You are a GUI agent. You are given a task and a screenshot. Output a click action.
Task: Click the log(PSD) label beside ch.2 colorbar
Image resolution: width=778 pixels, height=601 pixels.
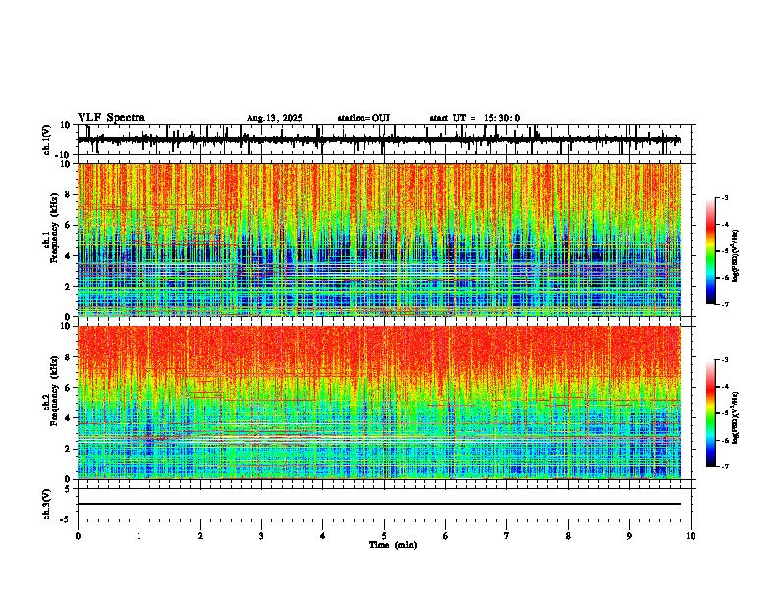736,417
